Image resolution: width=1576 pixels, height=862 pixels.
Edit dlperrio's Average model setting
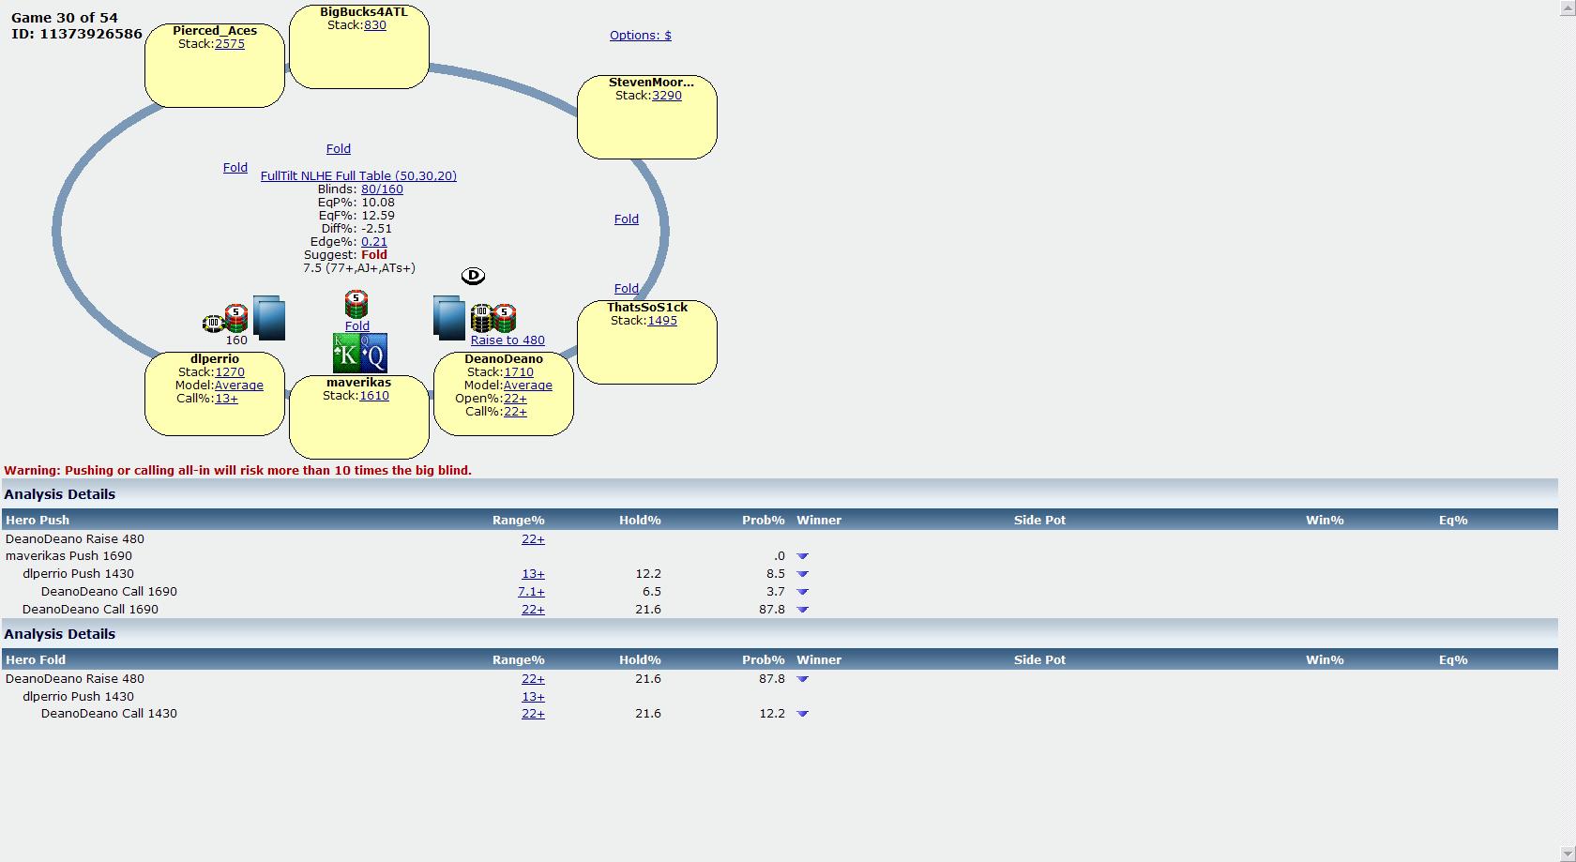[239, 386]
